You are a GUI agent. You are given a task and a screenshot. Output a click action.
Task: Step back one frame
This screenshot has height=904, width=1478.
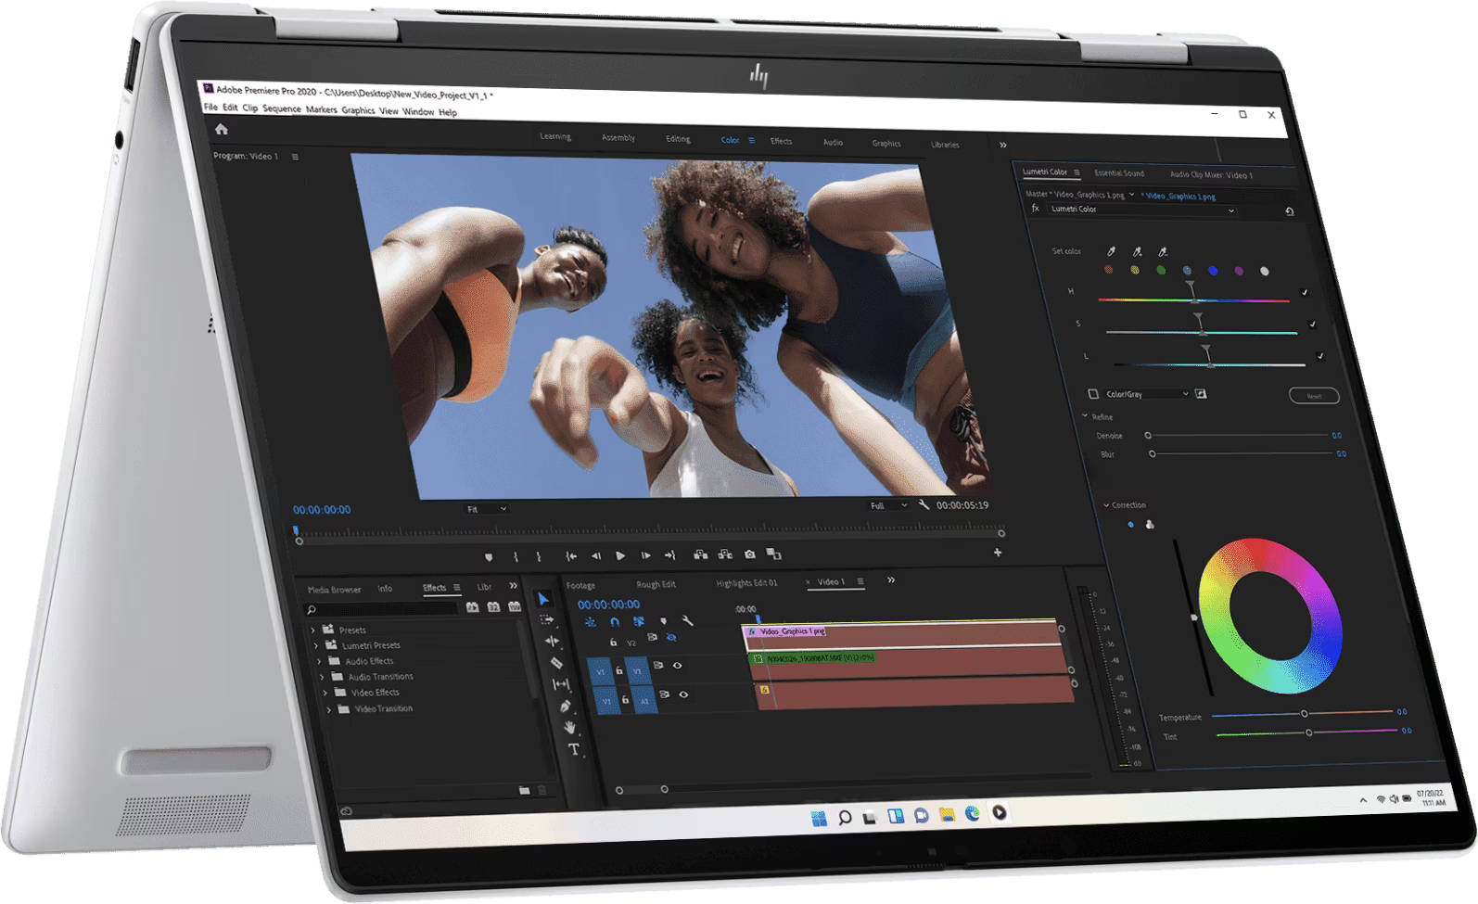click(596, 556)
